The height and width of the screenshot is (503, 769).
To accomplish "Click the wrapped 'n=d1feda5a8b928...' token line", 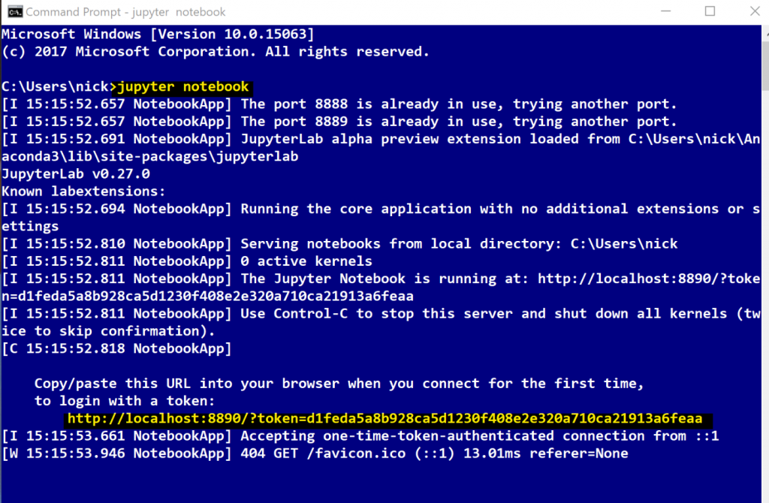I will click(207, 296).
